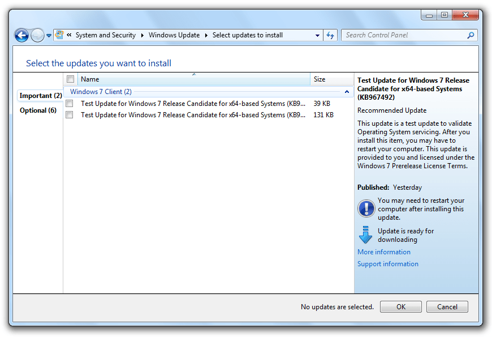Viewport: 492px width, 337px height.
Task: Click the Cancel button
Action: (x=447, y=306)
